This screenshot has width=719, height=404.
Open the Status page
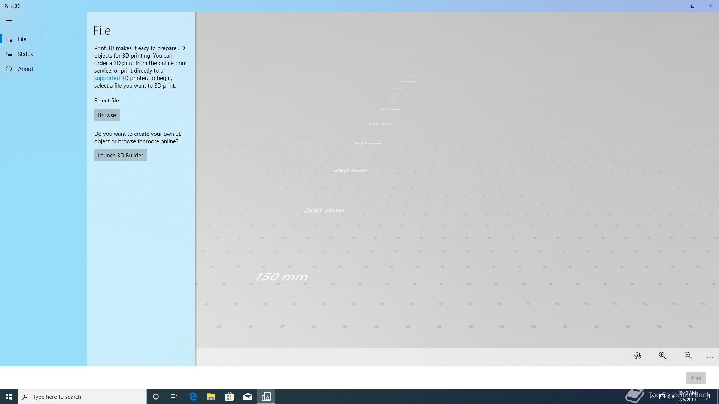pyautogui.click(x=43, y=54)
